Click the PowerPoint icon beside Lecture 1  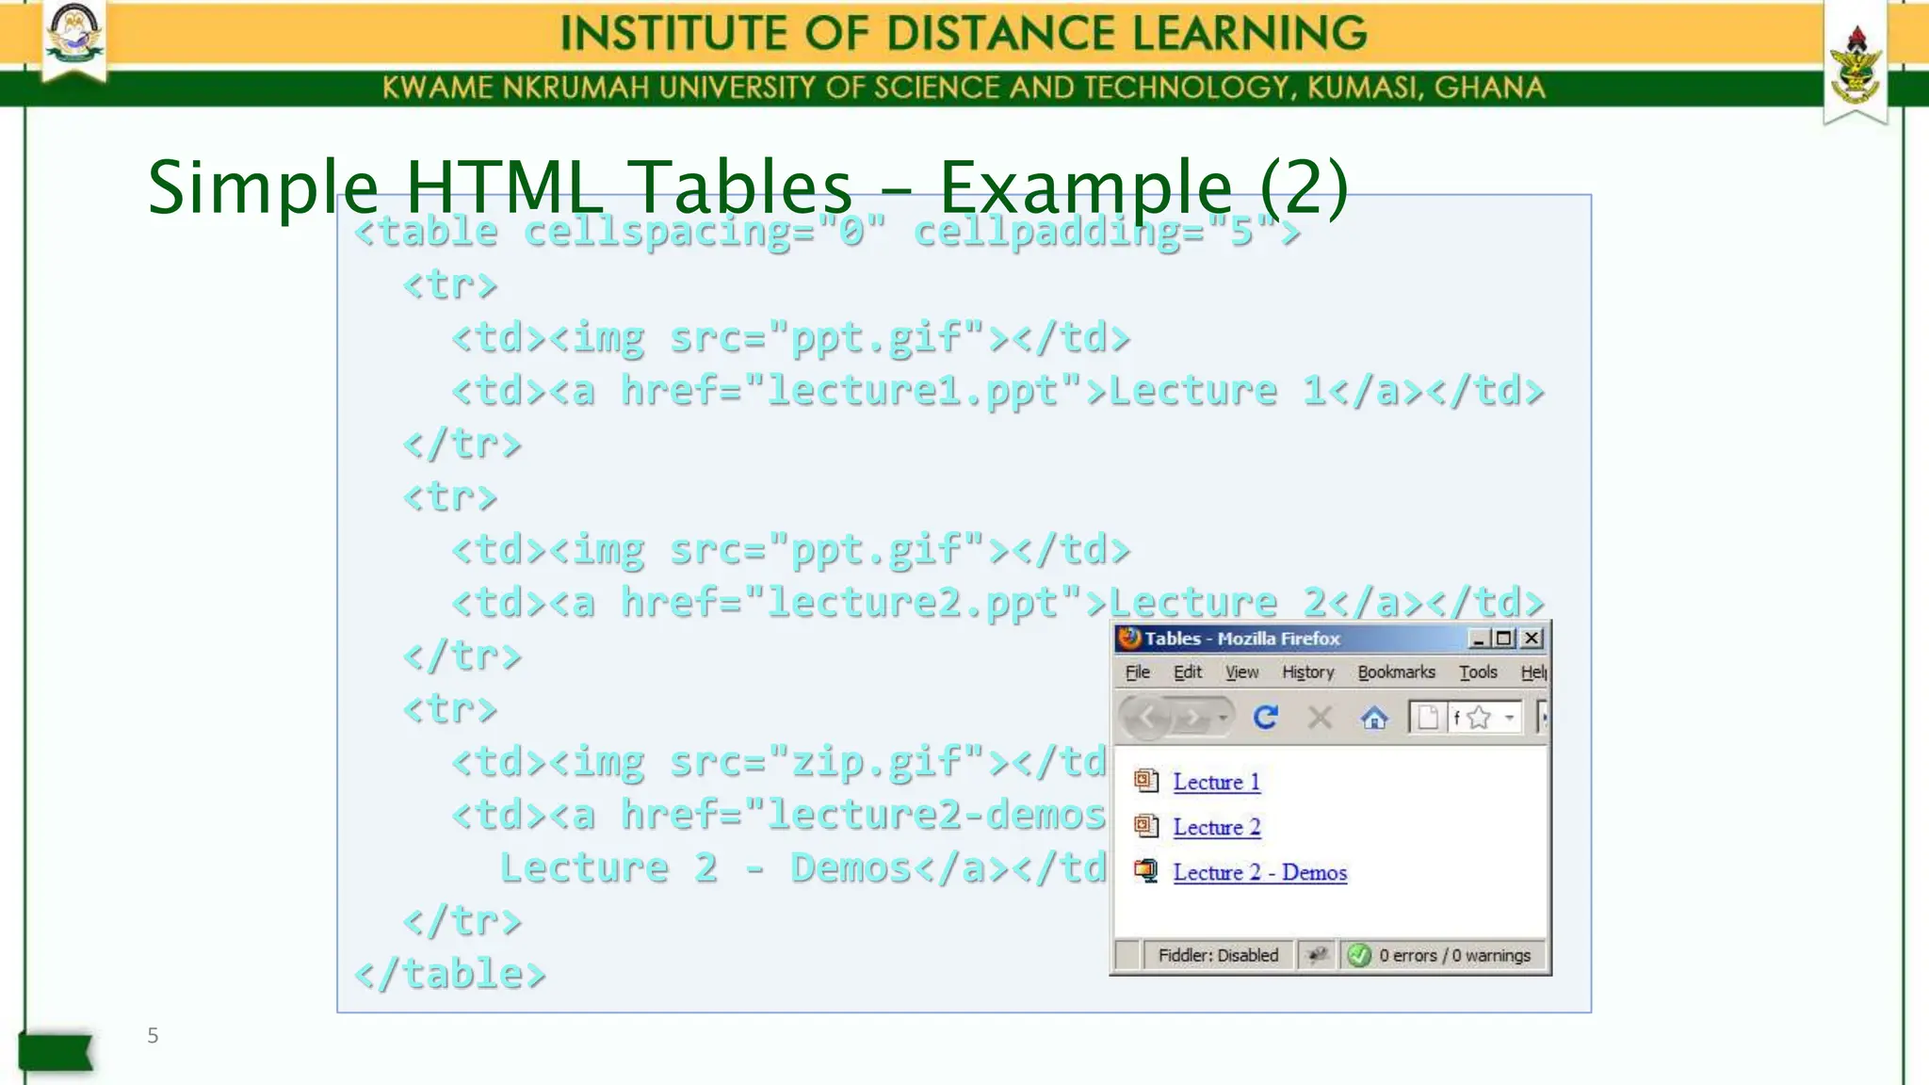pos(1145,781)
